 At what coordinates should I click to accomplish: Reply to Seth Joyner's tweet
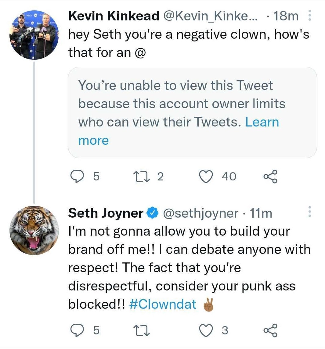click(78, 330)
